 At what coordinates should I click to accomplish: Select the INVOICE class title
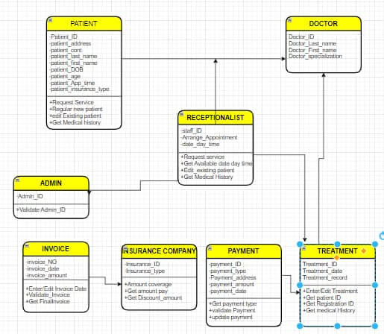pyautogui.click(x=56, y=249)
